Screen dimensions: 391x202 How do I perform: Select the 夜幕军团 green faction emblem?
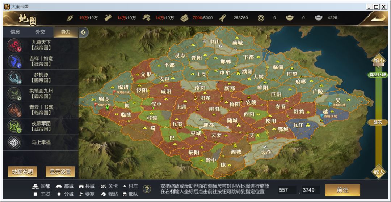tap(14, 126)
